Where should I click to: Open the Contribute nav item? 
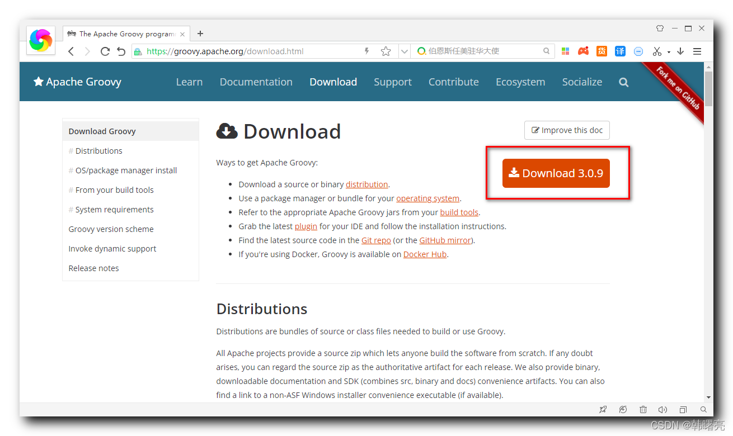pyautogui.click(x=454, y=82)
